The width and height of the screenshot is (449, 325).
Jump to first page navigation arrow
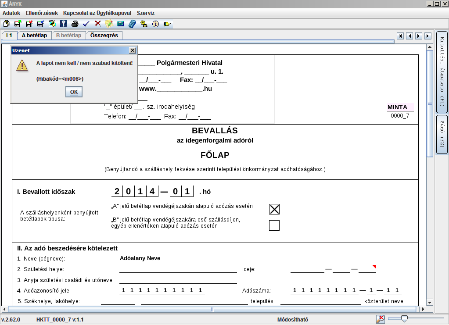tap(400, 36)
